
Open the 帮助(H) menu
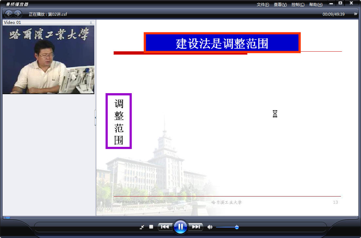click(x=316, y=5)
